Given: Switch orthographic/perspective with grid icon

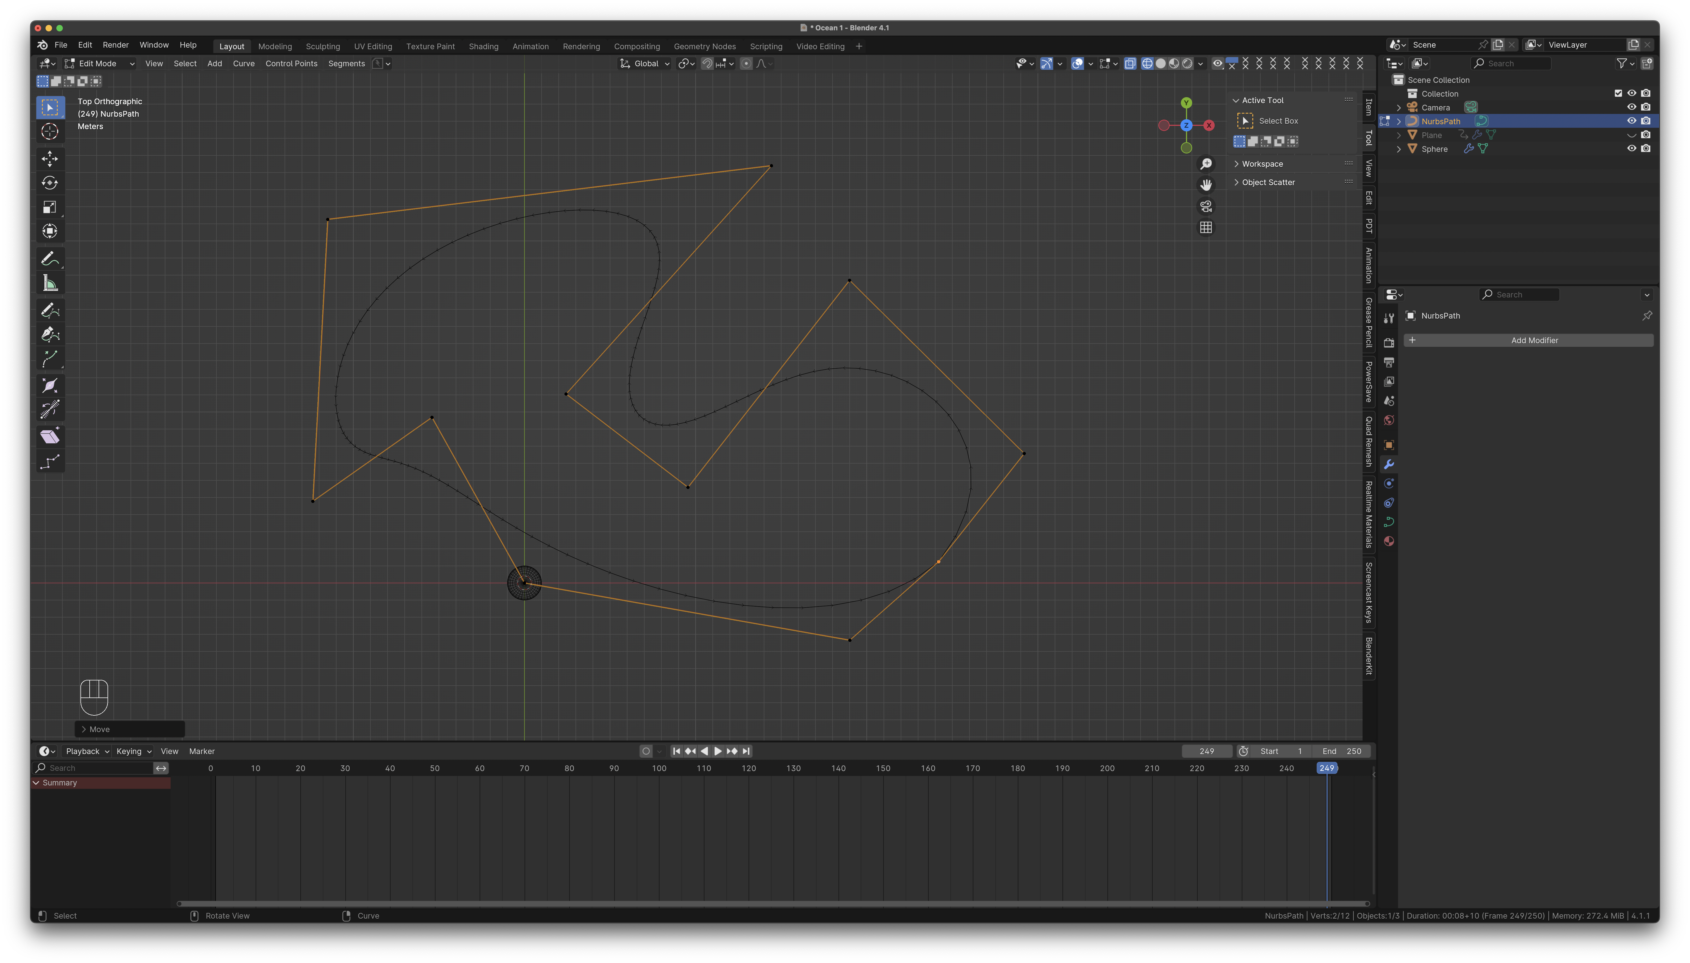Looking at the screenshot, I should coord(1206,228).
